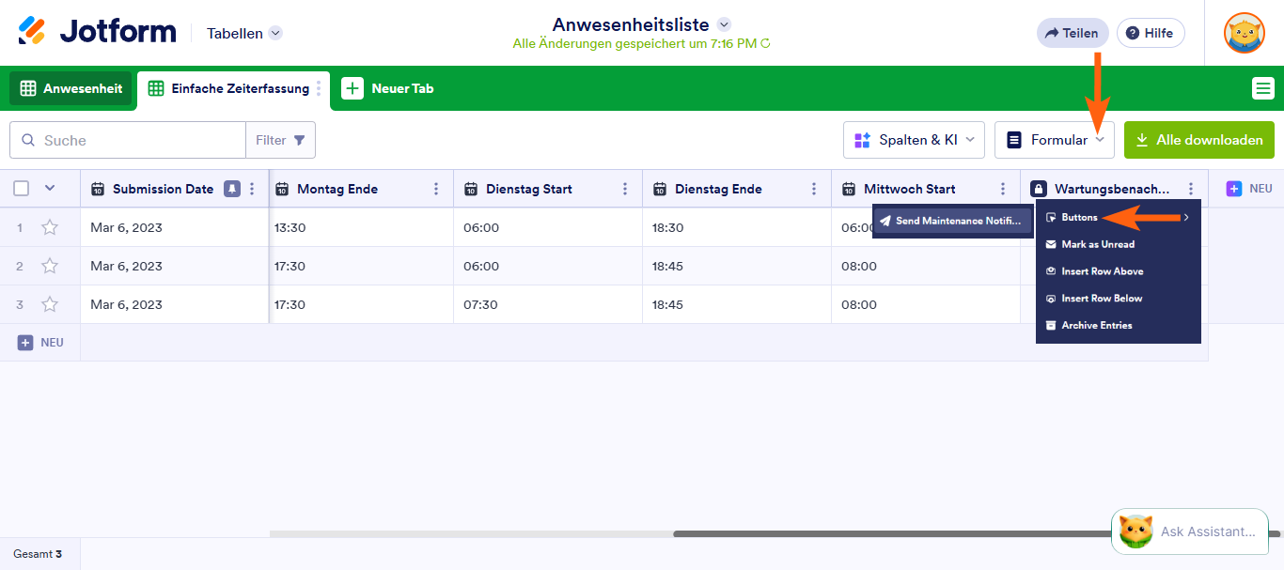1284x570 pixels.
Task: Click the NEU add-row plus icon below the table
Action: tap(25, 343)
